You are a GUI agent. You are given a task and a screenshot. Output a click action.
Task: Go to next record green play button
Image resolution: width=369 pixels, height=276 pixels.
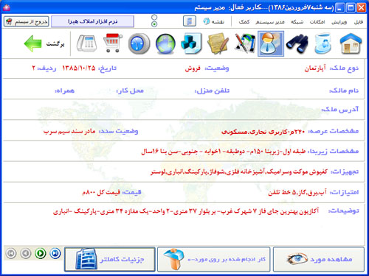pyautogui.click(x=41, y=253)
